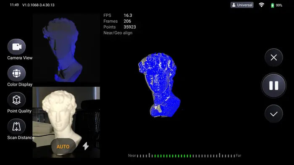Toggle the flash lightning icon

click(86, 146)
